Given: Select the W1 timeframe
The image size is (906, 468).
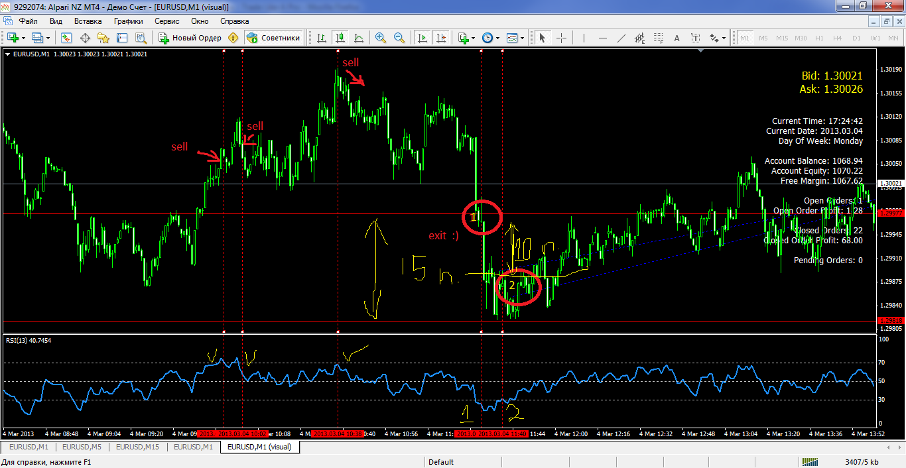Looking at the screenshot, I should click(875, 38).
